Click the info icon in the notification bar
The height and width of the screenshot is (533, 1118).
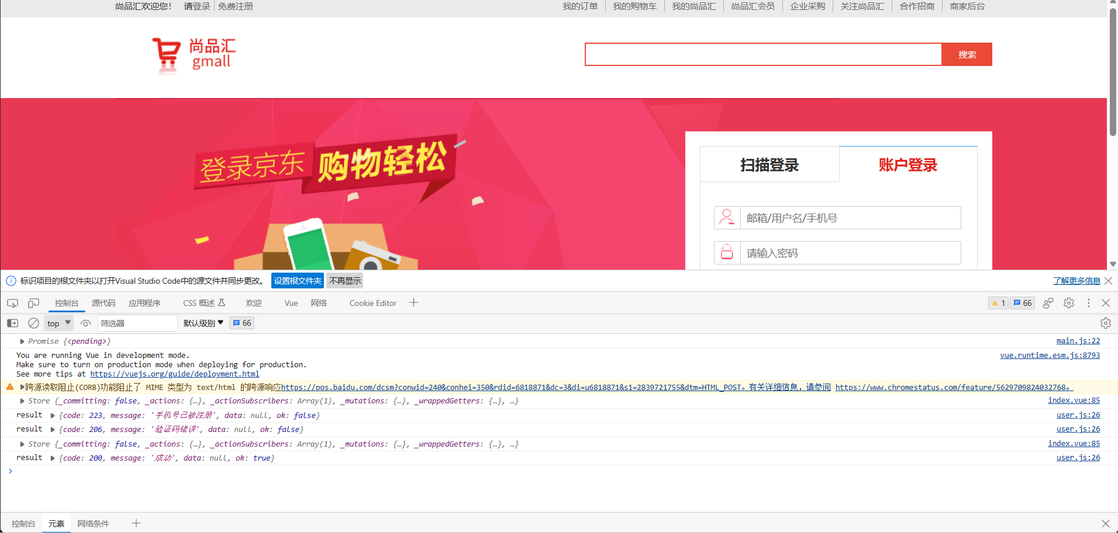pos(11,281)
